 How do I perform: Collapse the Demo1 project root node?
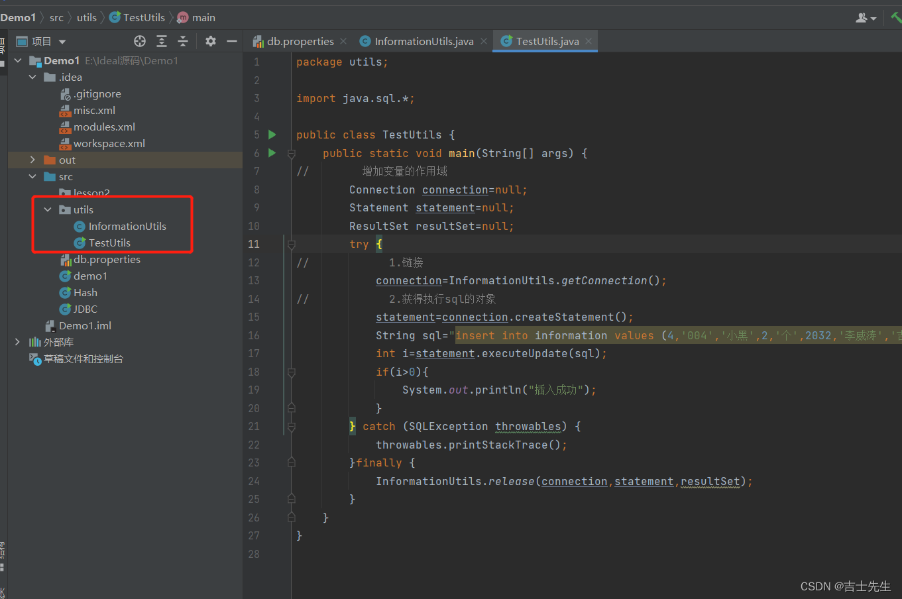click(x=18, y=60)
